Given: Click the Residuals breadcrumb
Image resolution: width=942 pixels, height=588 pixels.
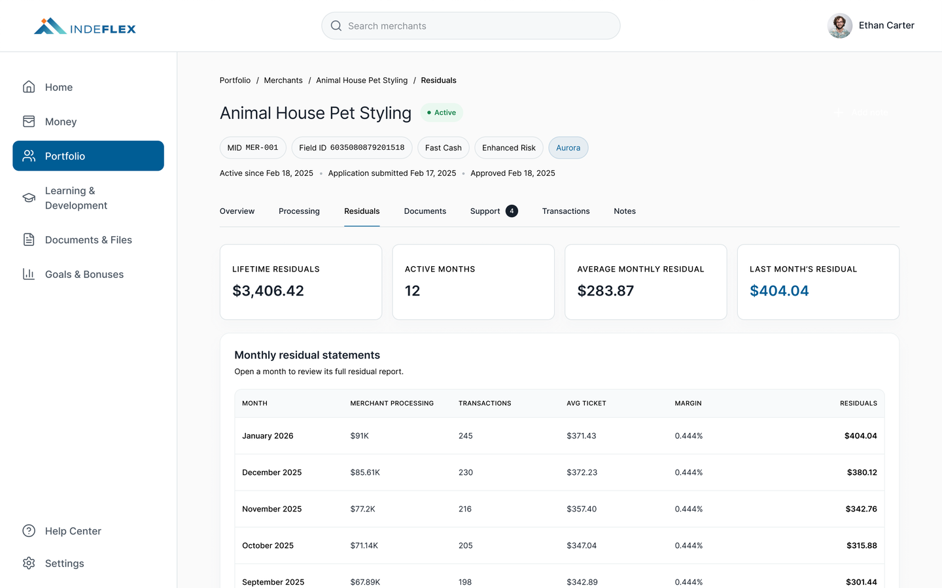Looking at the screenshot, I should coord(438,80).
